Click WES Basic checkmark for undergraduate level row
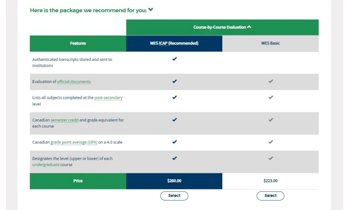The image size is (346, 210). 271,158
